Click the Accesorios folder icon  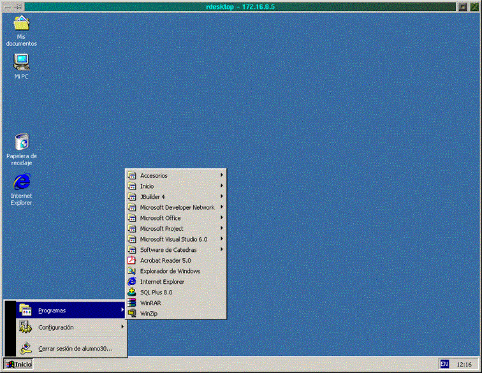pyautogui.click(x=132, y=175)
